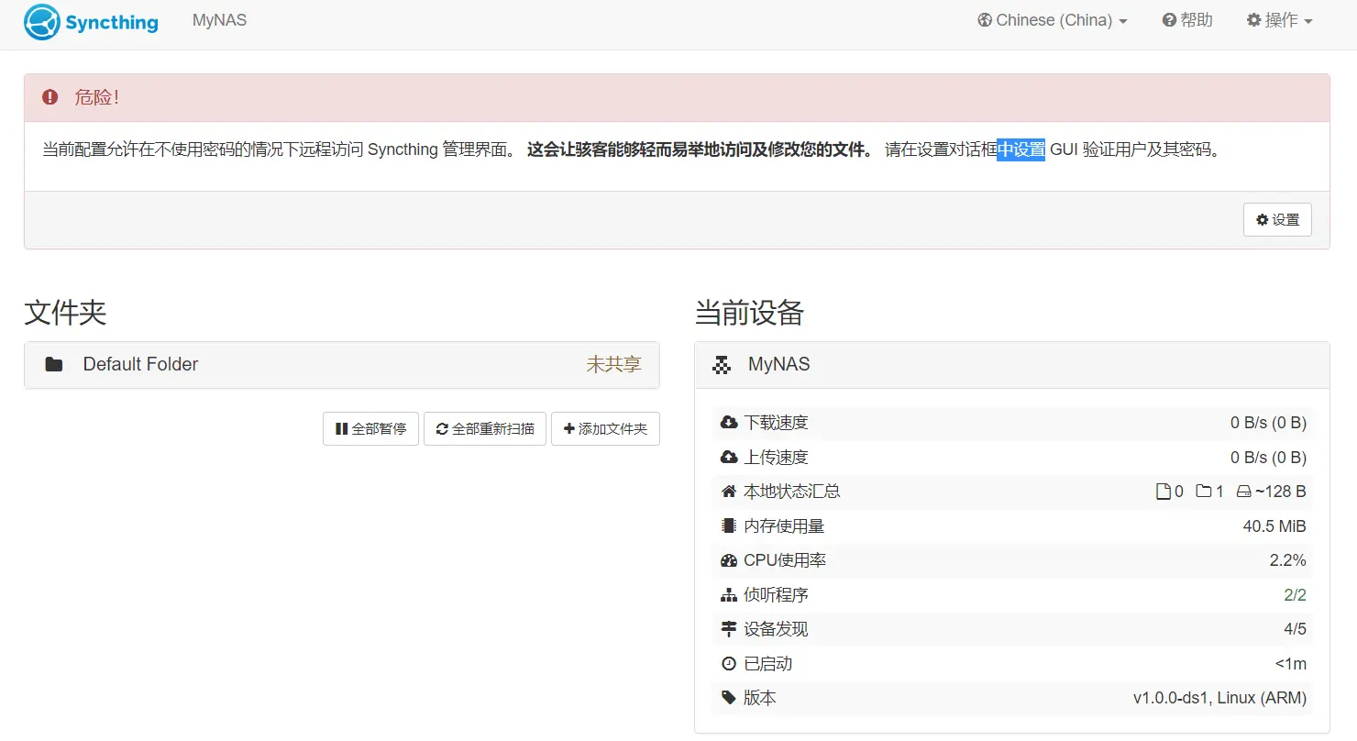Click the 未共享 status label
This screenshot has width=1357, height=741.
pyautogui.click(x=613, y=365)
